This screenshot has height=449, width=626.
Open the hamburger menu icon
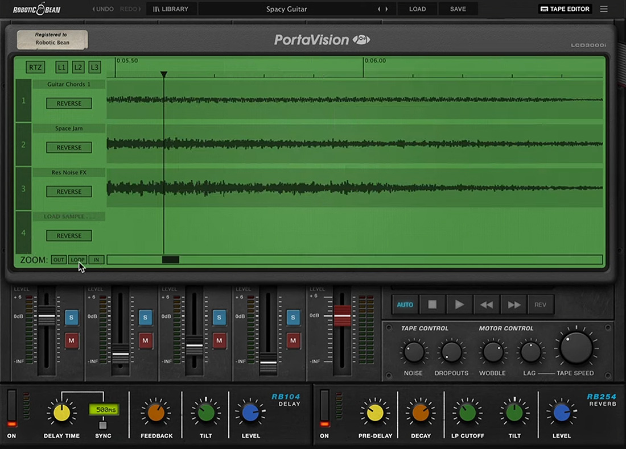point(604,9)
